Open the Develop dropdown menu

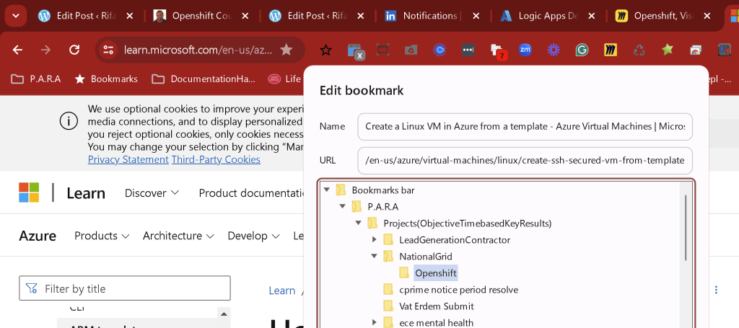tap(253, 236)
